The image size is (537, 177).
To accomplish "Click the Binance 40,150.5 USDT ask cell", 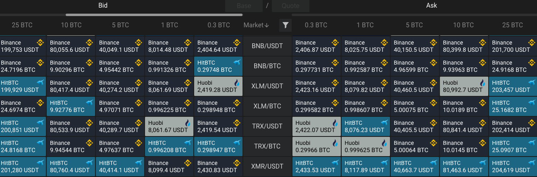I will (415, 46).
